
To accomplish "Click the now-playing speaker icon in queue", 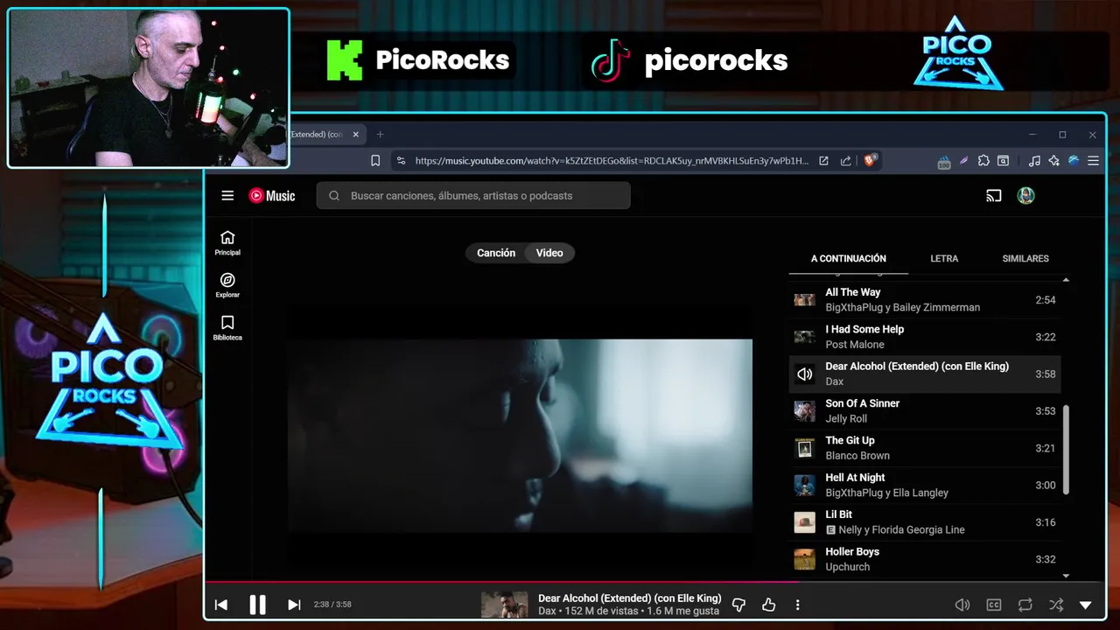I will point(804,374).
